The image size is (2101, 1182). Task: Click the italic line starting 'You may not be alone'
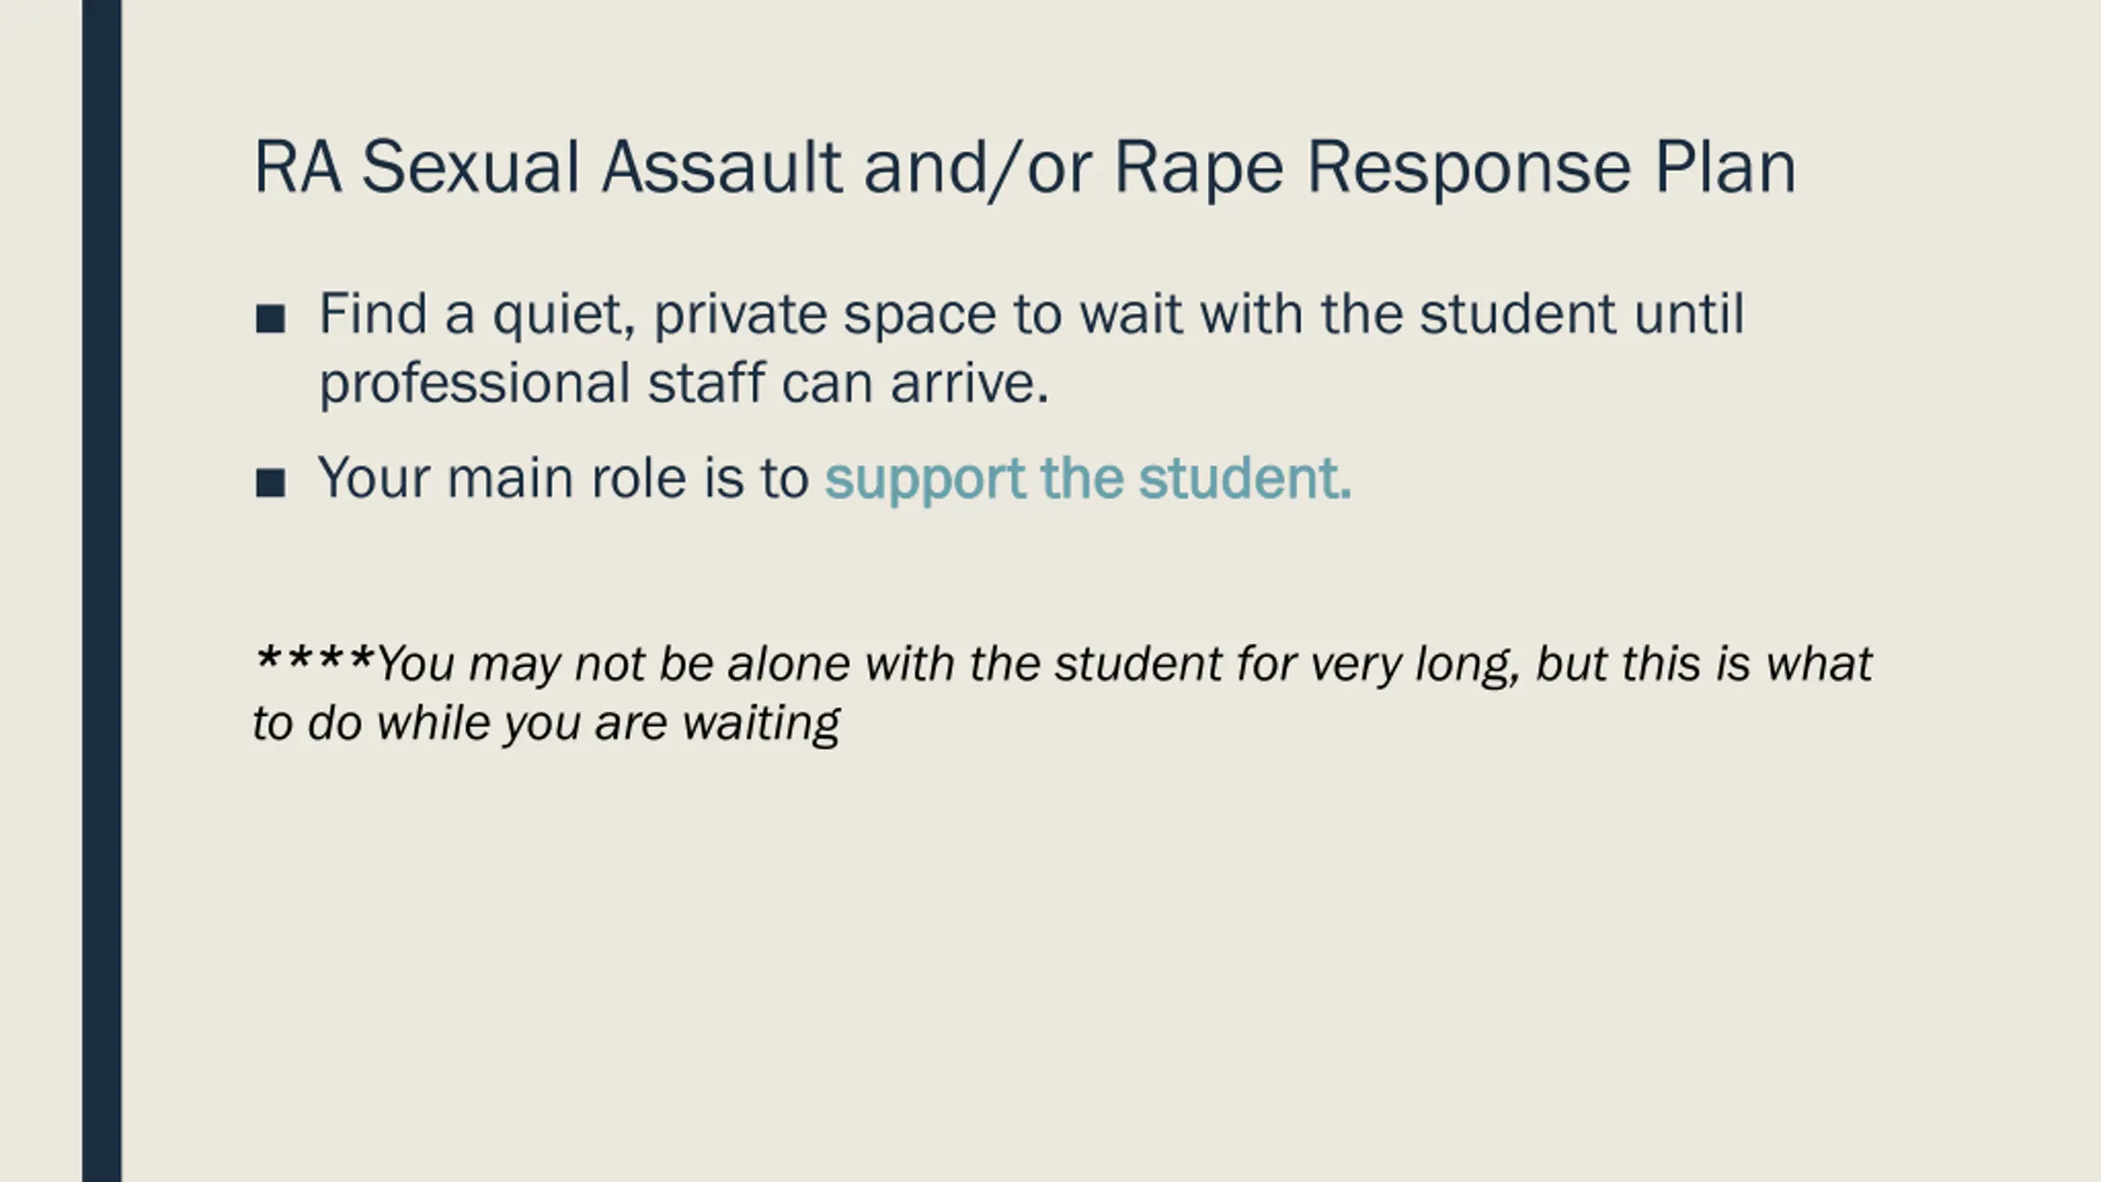tap(1124, 664)
